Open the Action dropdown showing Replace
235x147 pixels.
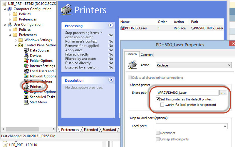click(194, 65)
